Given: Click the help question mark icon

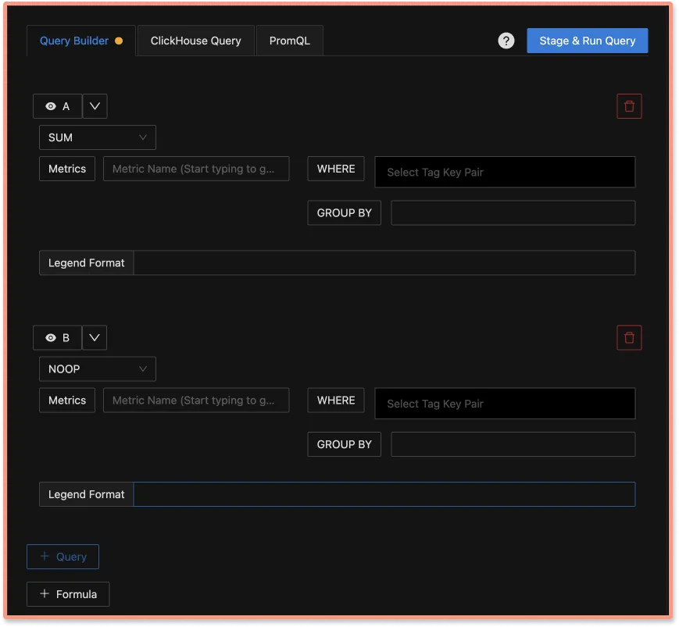Looking at the screenshot, I should [506, 41].
